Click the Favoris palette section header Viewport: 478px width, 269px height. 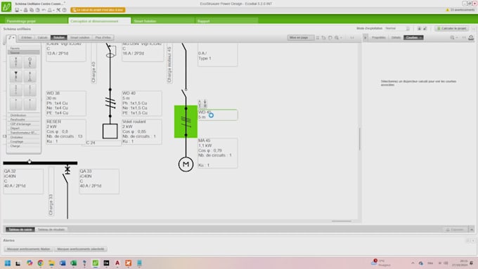tap(24, 48)
